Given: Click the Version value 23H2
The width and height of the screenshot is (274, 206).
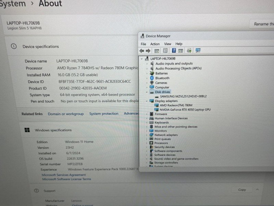Looking at the screenshot, I should pyautogui.click(x=70, y=148).
